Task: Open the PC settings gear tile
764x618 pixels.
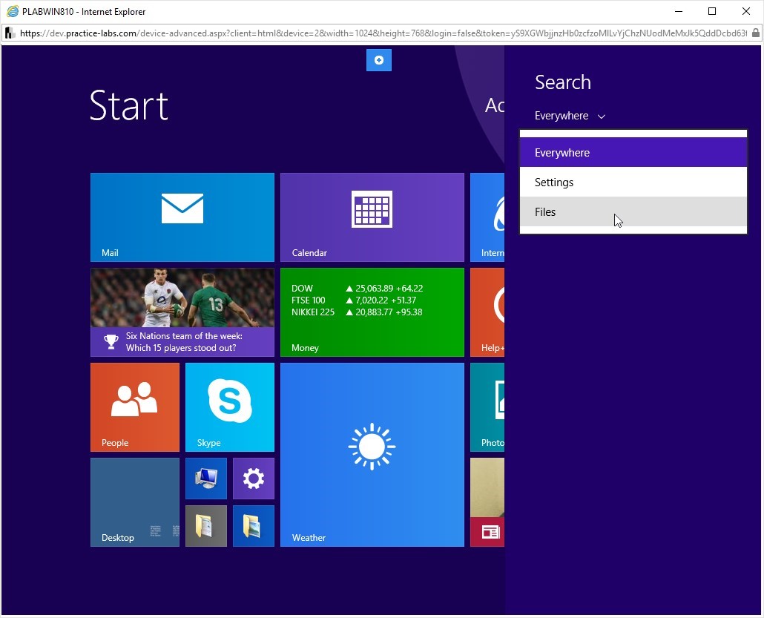Action: coord(254,479)
